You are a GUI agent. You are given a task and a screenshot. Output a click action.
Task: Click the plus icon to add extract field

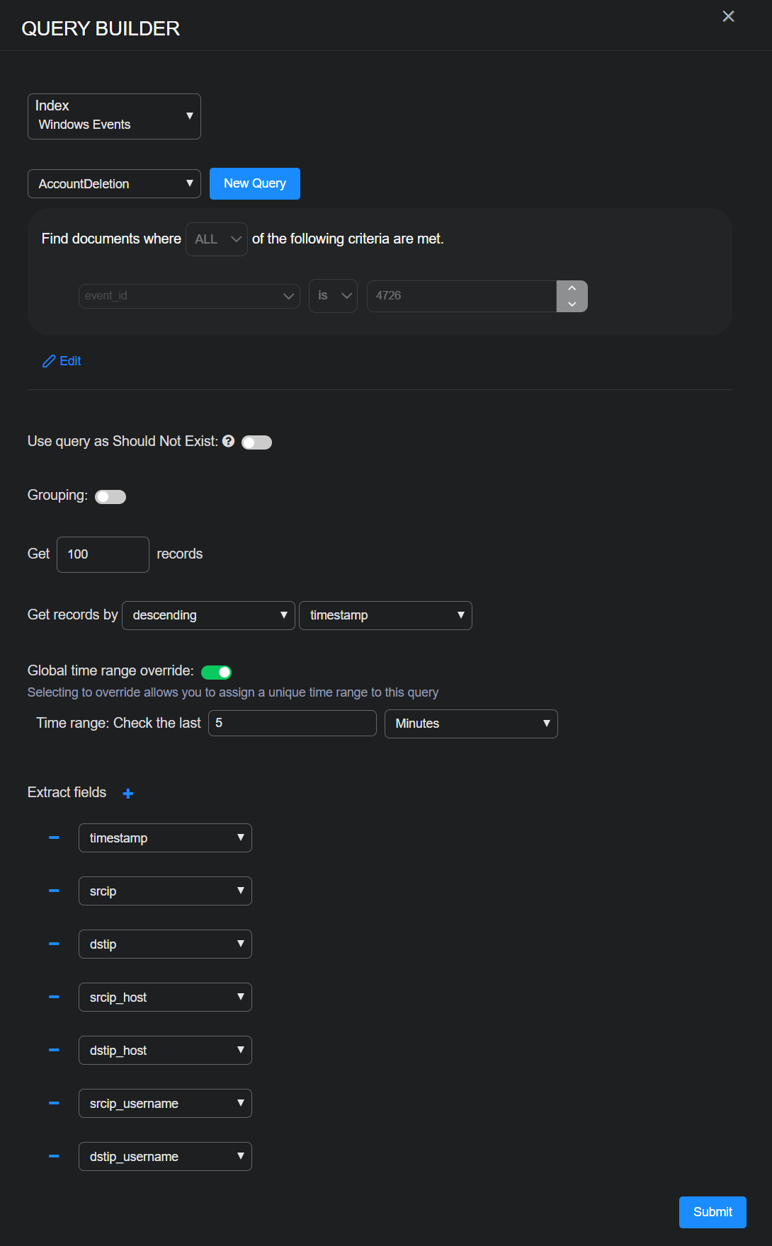128,794
